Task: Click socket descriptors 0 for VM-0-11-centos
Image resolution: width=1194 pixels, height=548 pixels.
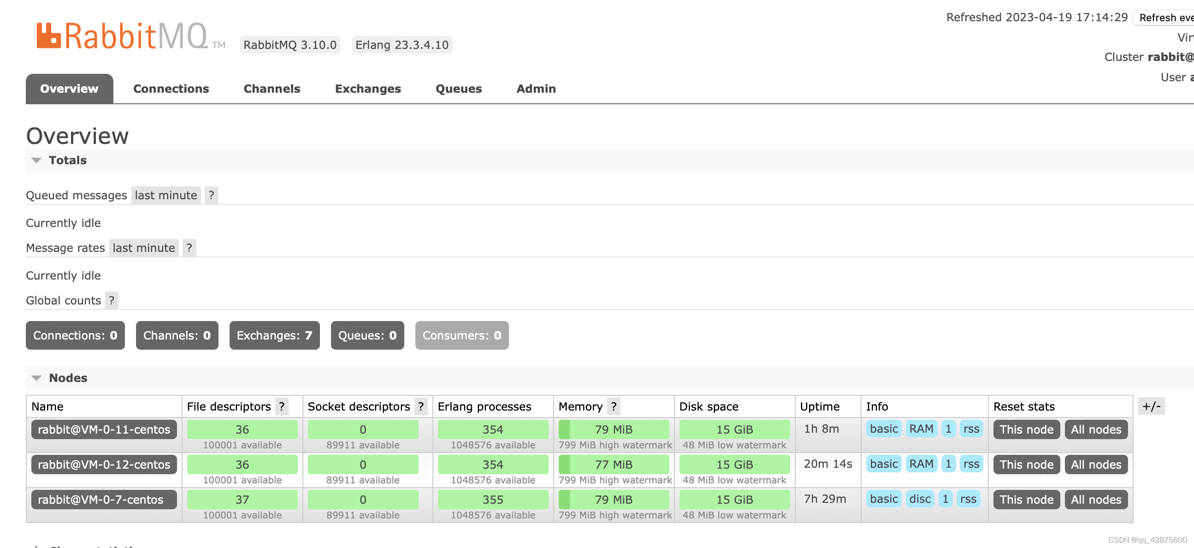Action: click(363, 430)
